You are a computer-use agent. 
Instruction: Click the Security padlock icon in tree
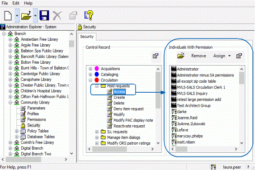23,125
